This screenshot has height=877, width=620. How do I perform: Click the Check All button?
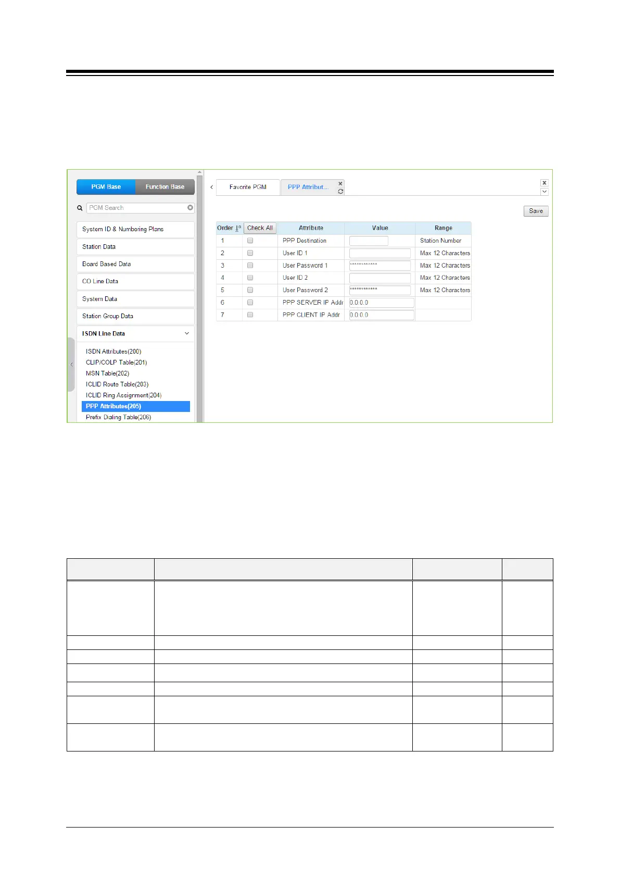click(260, 228)
